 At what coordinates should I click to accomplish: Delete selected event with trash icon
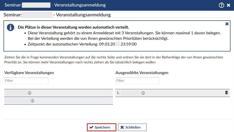pos(227,93)
